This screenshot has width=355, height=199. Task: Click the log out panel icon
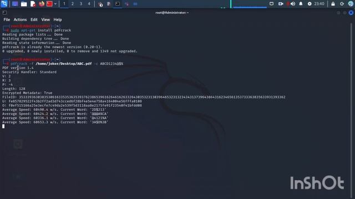(342, 4)
